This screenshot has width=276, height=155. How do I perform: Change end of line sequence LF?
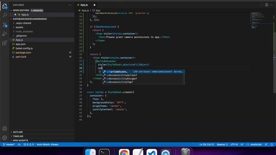242,145
